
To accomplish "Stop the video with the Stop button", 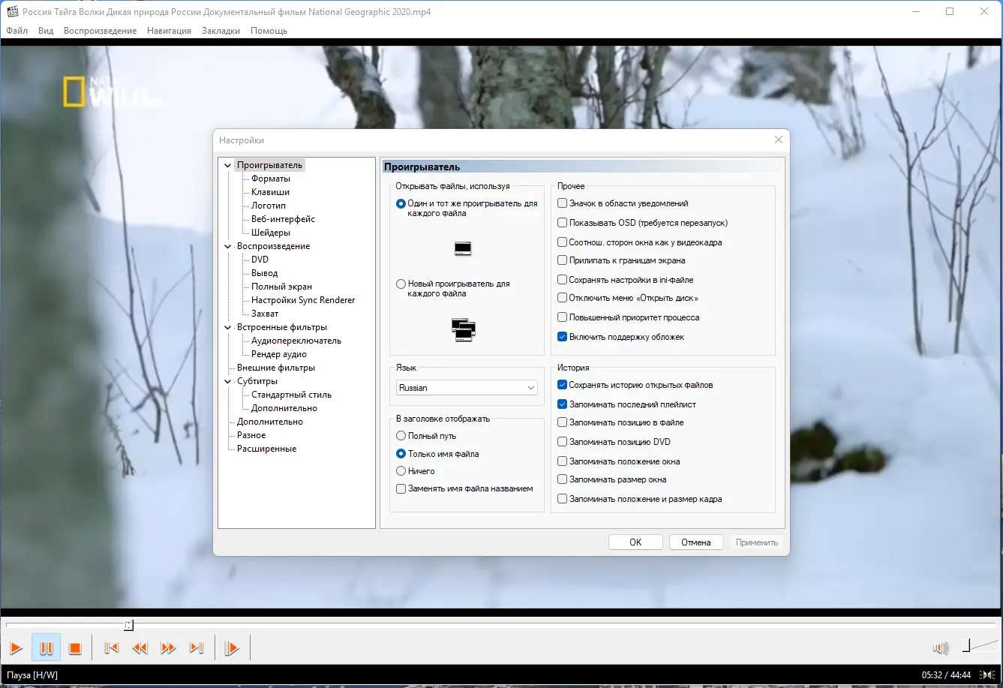I will (x=75, y=648).
